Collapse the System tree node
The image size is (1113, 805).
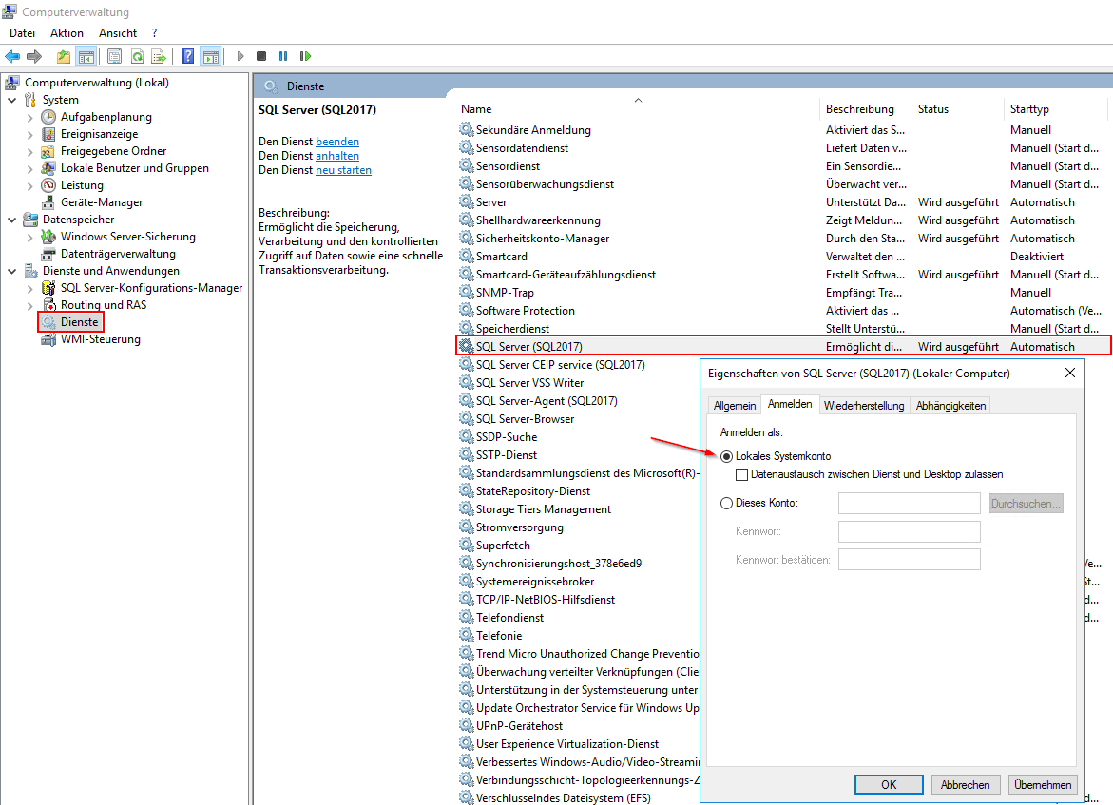tap(12, 100)
